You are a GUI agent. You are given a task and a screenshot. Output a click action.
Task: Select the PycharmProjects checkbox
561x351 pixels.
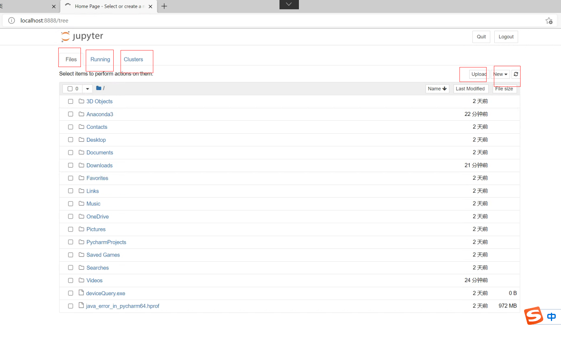(70, 242)
